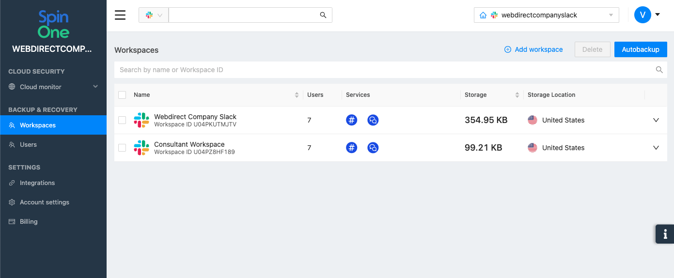This screenshot has height=278, width=674.
Task: Click the Autobackup button
Action: point(640,49)
